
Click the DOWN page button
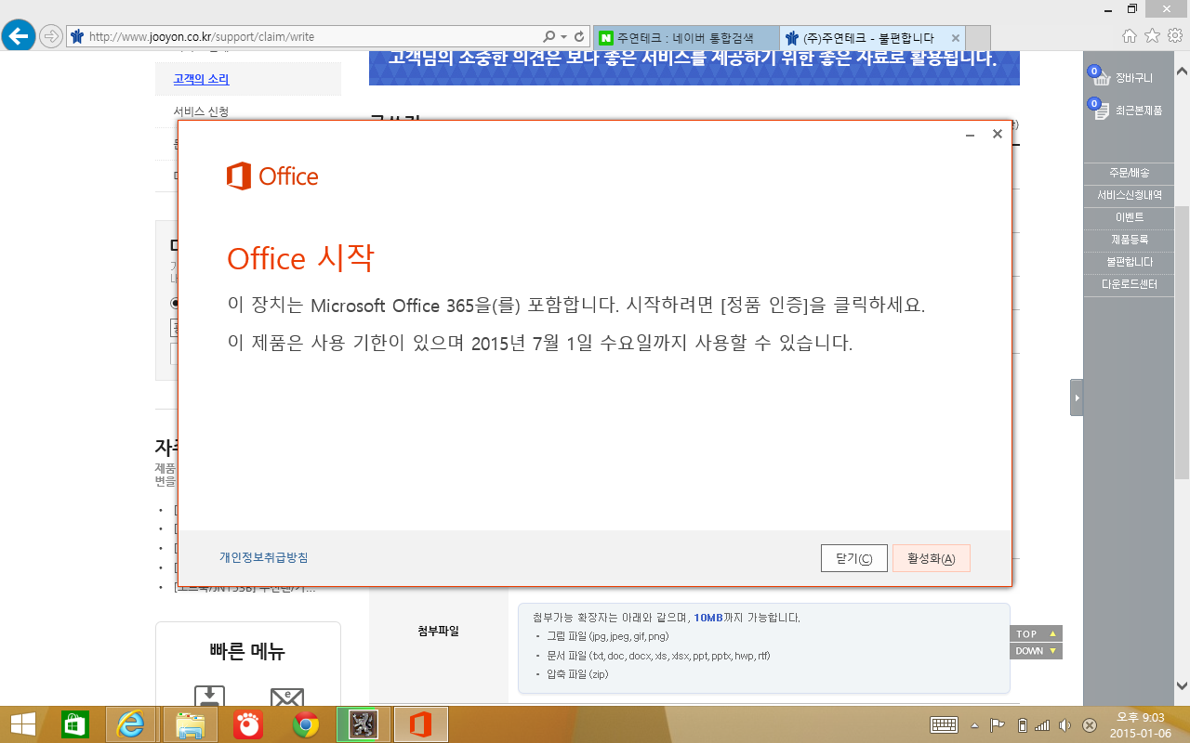click(x=1036, y=651)
